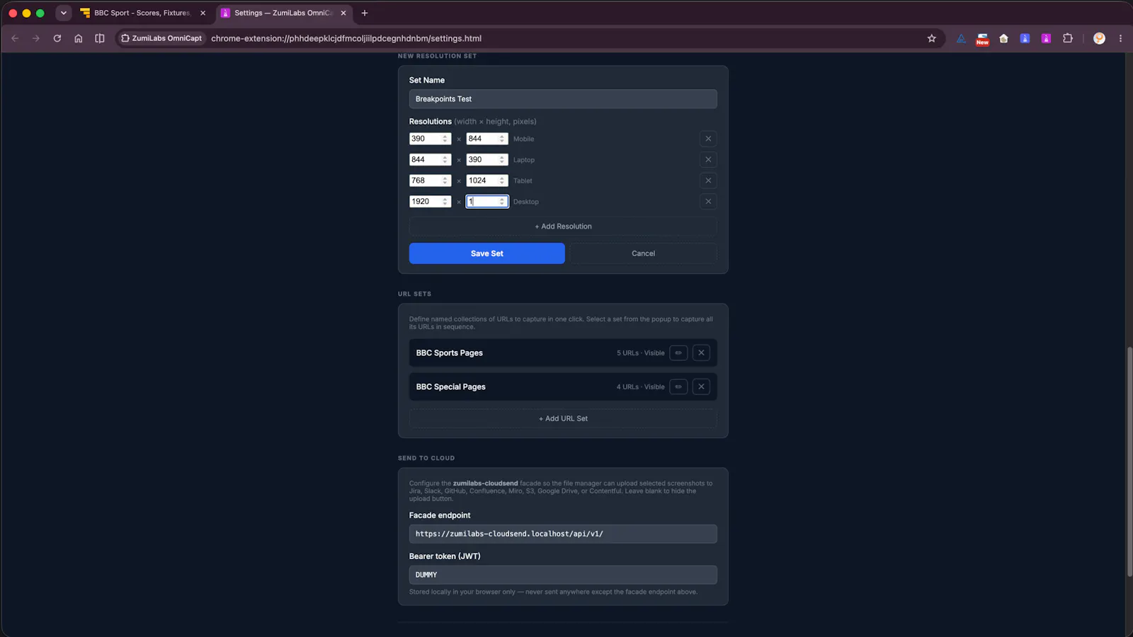Add another resolution row

[563, 226]
